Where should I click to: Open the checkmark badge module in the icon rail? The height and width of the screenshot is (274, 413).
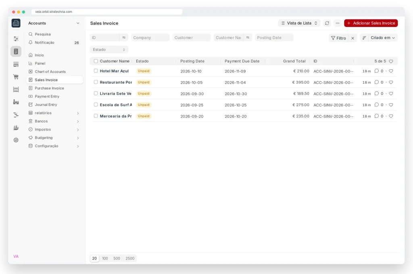coord(16,140)
